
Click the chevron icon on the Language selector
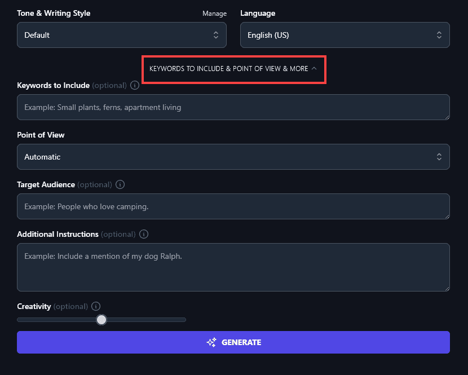pyautogui.click(x=439, y=34)
